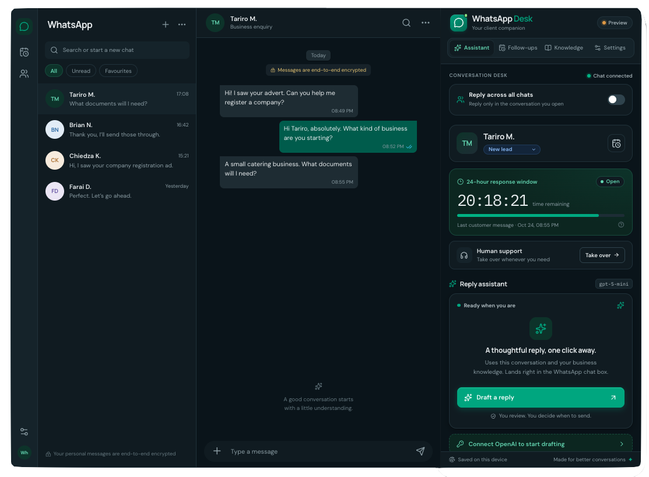This screenshot has height=477, width=649.
Task: Switch to the Settings tab
Action: 610,48
